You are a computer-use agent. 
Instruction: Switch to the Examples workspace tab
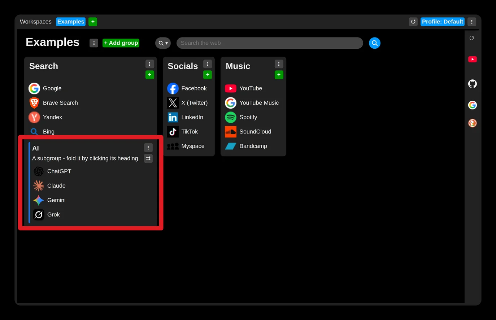(71, 22)
